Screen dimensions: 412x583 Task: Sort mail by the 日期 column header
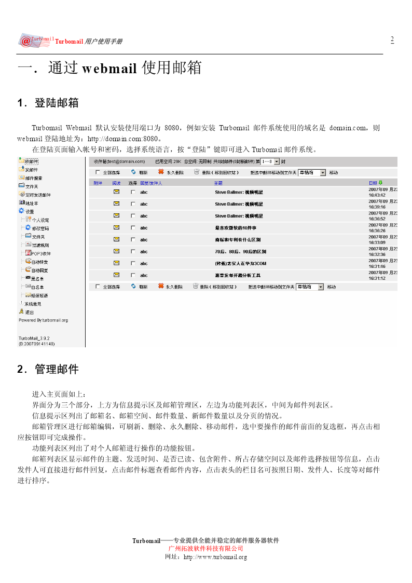click(373, 183)
